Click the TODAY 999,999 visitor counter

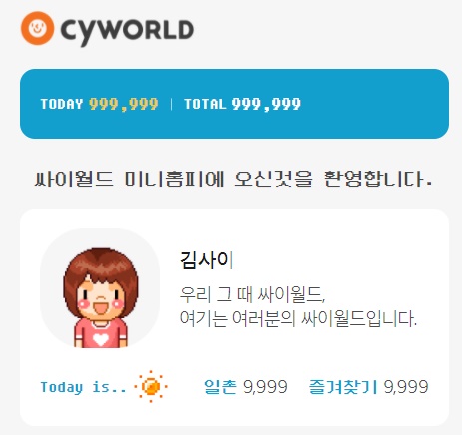point(99,104)
